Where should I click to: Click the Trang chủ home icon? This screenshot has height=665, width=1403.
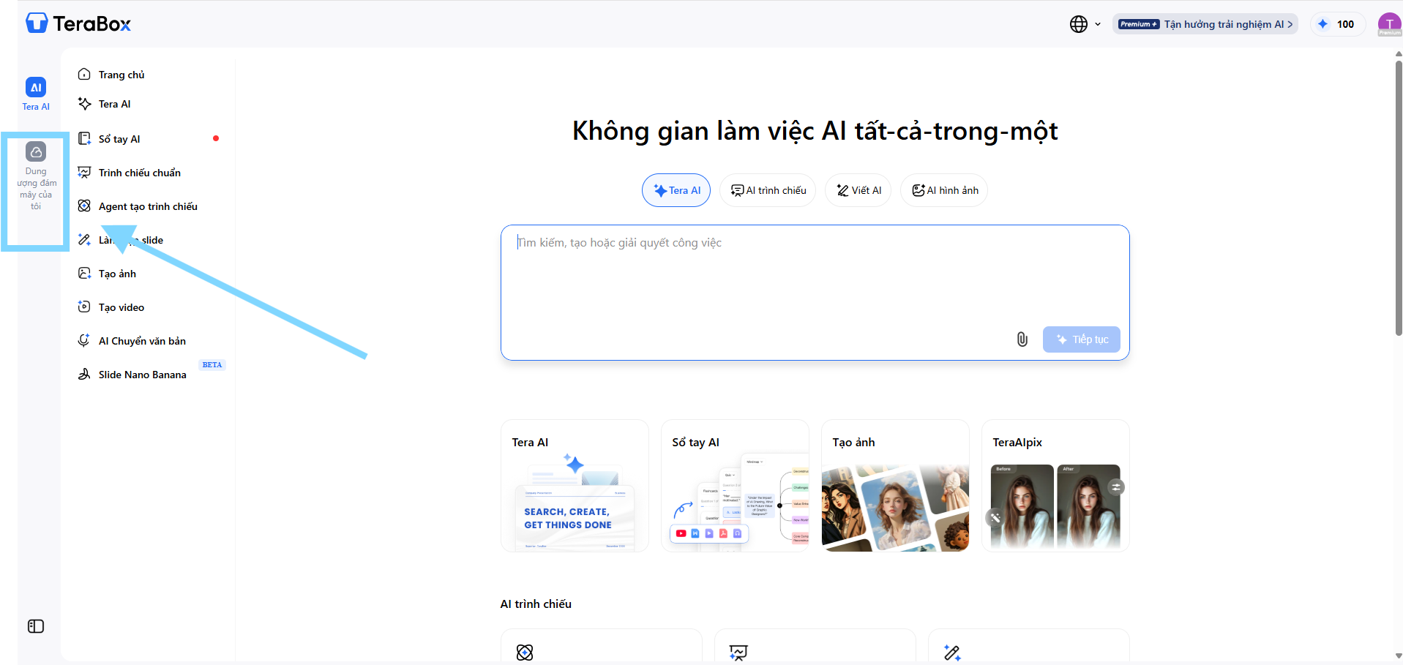coord(84,75)
